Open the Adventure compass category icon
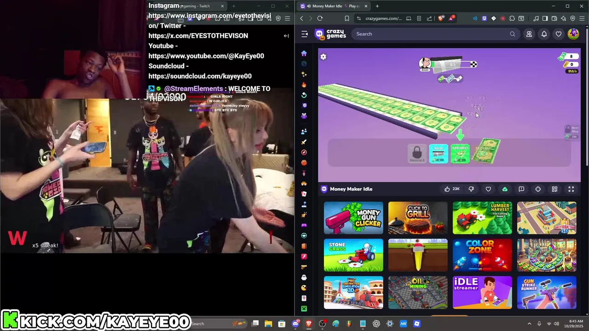The height and width of the screenshot is (331, 589). [x=304, y=152]
